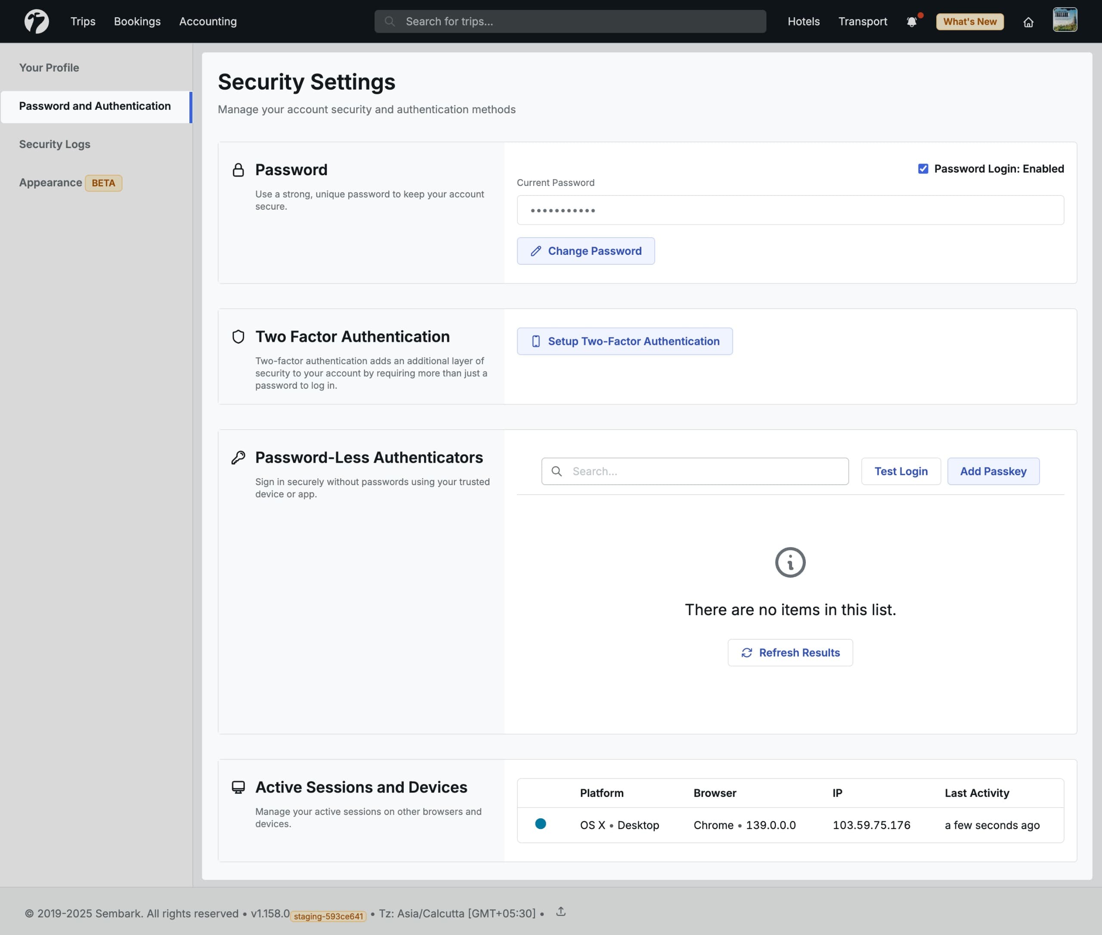Click the lock icon beside Password heading

tap(238, 170)
